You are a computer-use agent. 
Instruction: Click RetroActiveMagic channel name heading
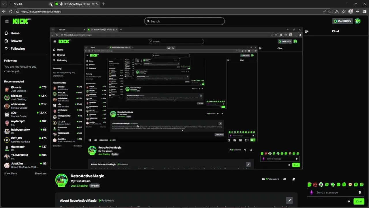coord(87,176)
